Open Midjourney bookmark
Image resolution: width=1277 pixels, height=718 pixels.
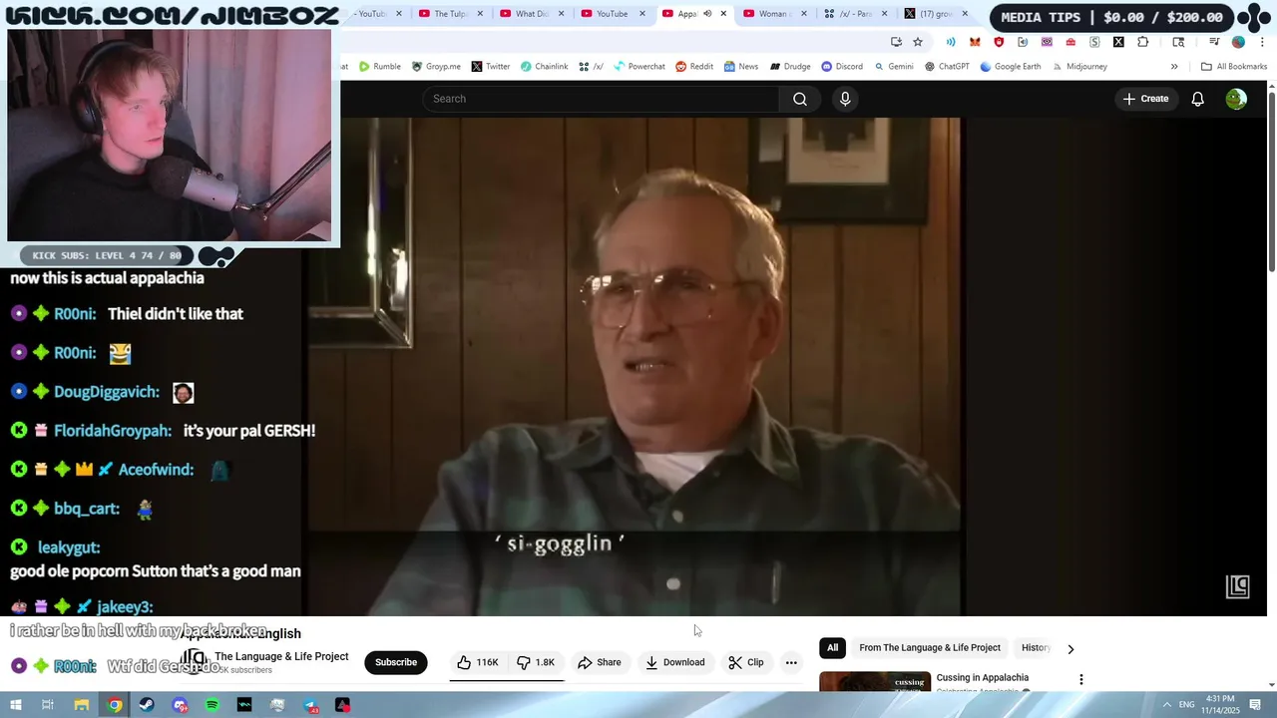(1078, 67)
